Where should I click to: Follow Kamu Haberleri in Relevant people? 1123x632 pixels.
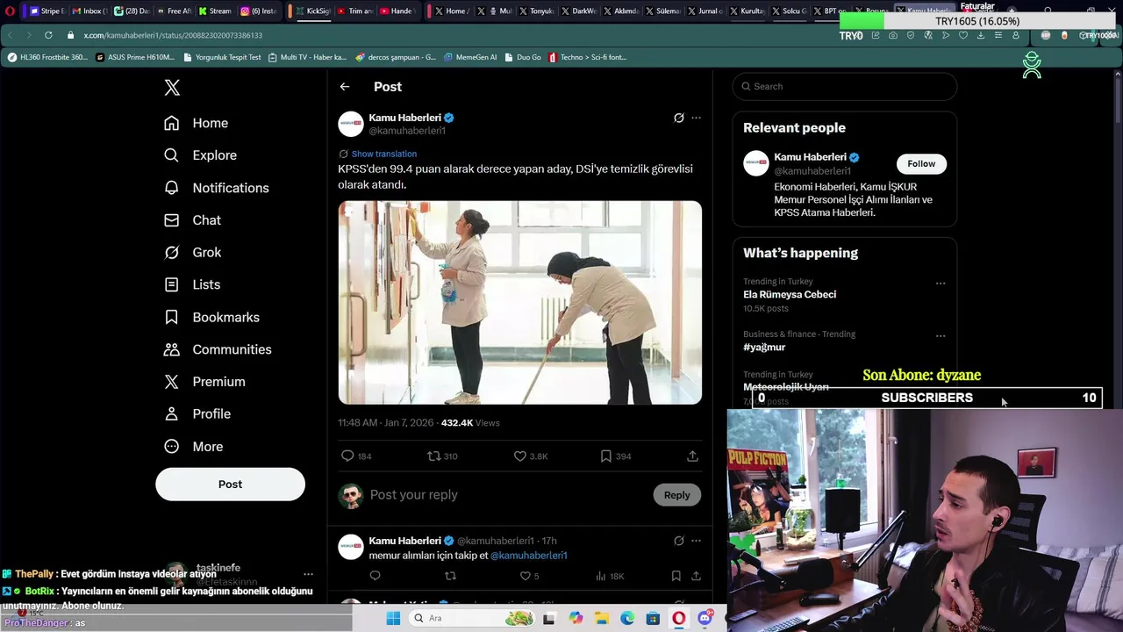921,164
